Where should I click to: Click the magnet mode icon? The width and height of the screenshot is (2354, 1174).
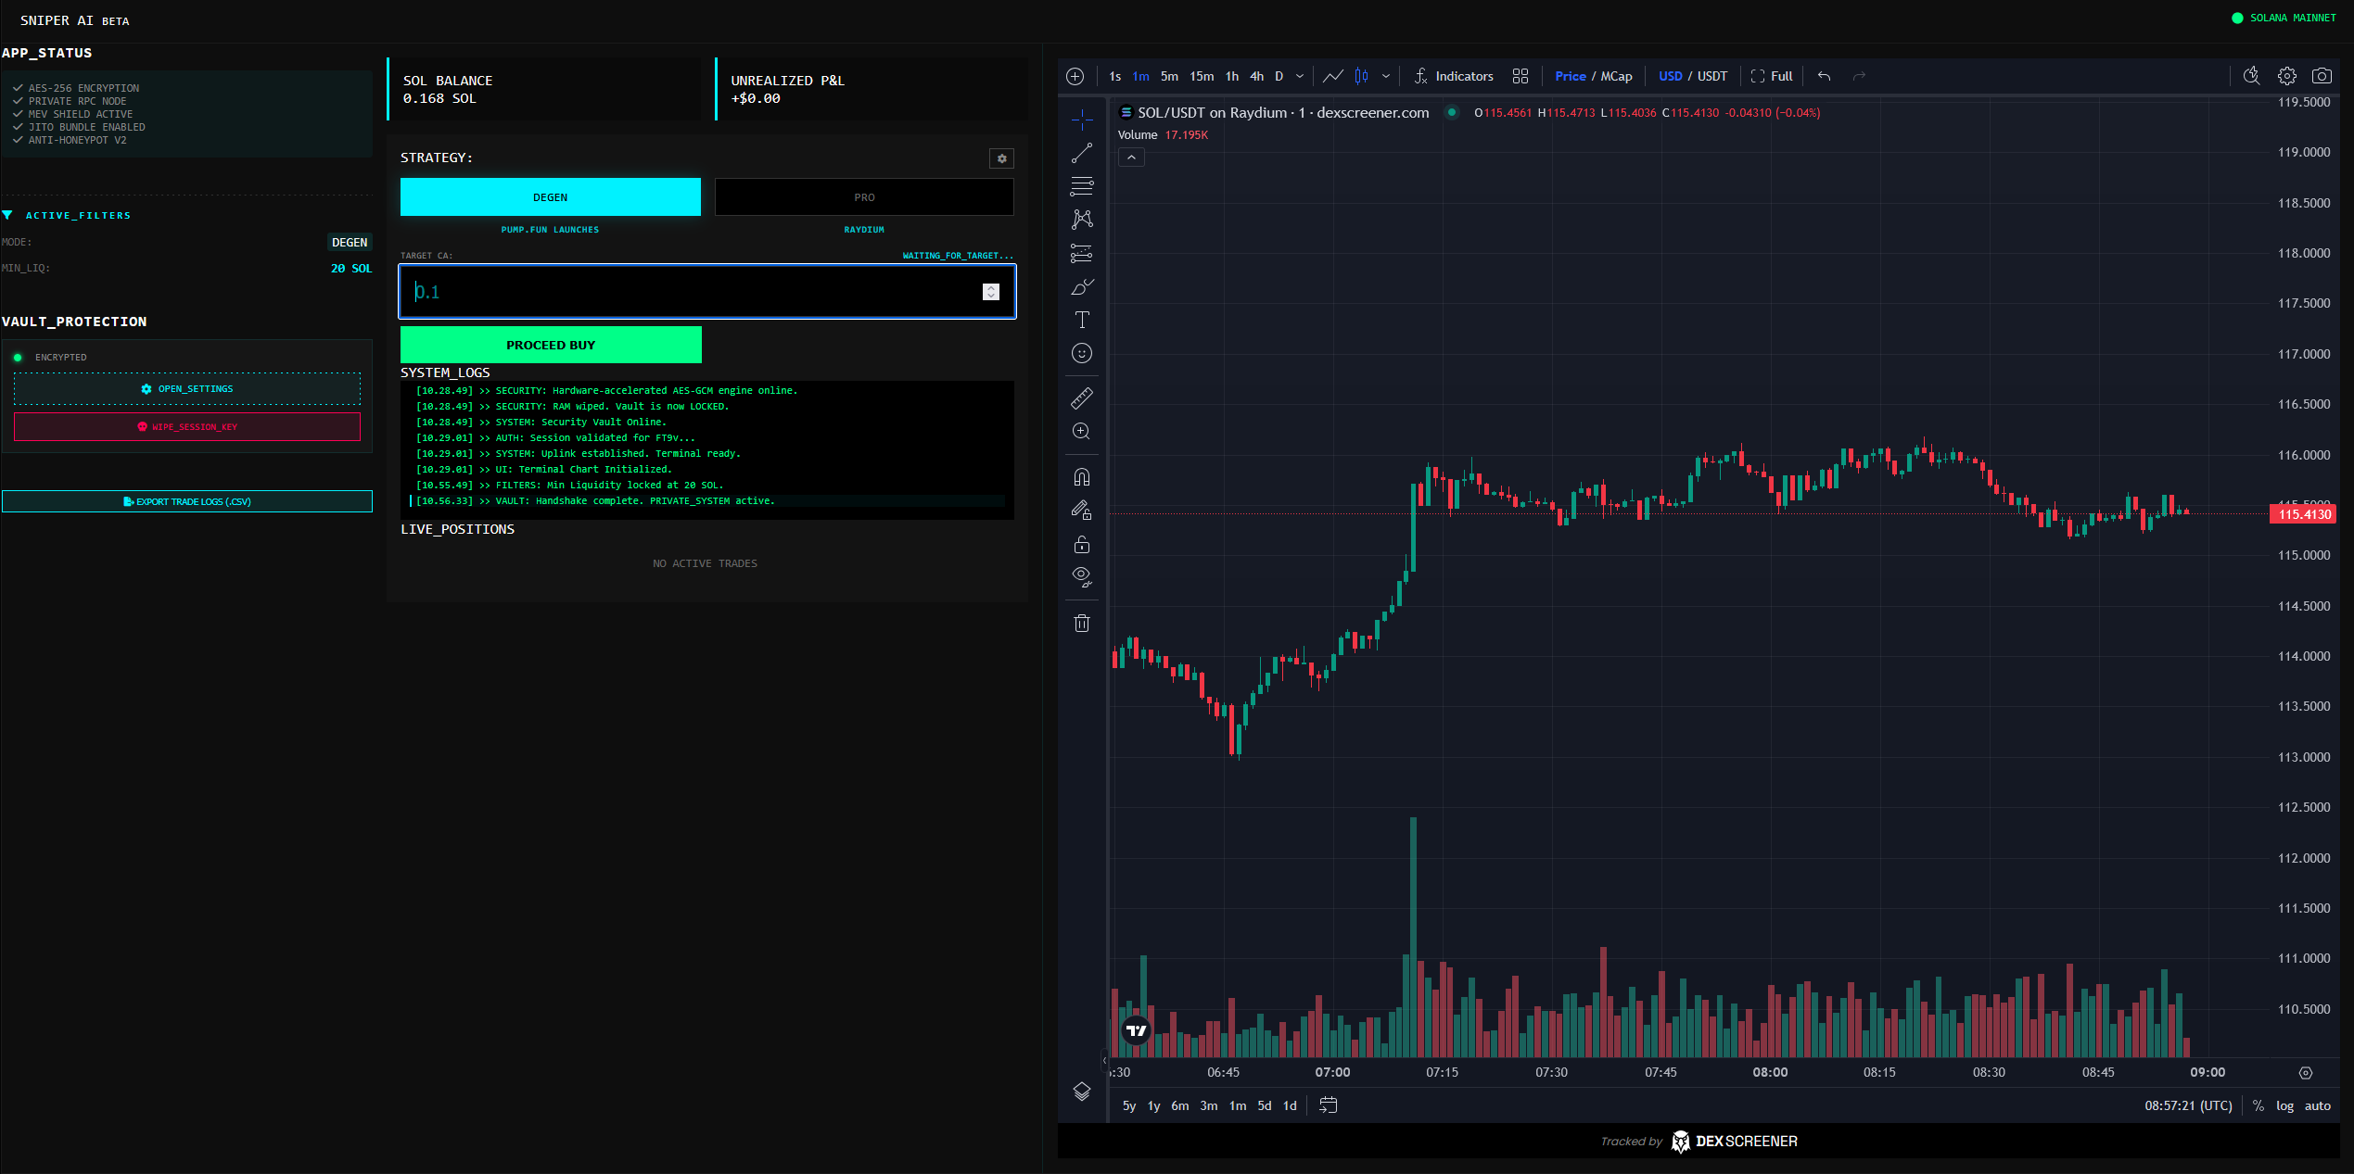pos(1081,477)
